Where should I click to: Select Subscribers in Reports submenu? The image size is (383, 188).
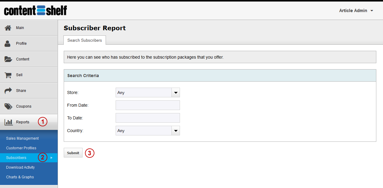tap(29, 158)
